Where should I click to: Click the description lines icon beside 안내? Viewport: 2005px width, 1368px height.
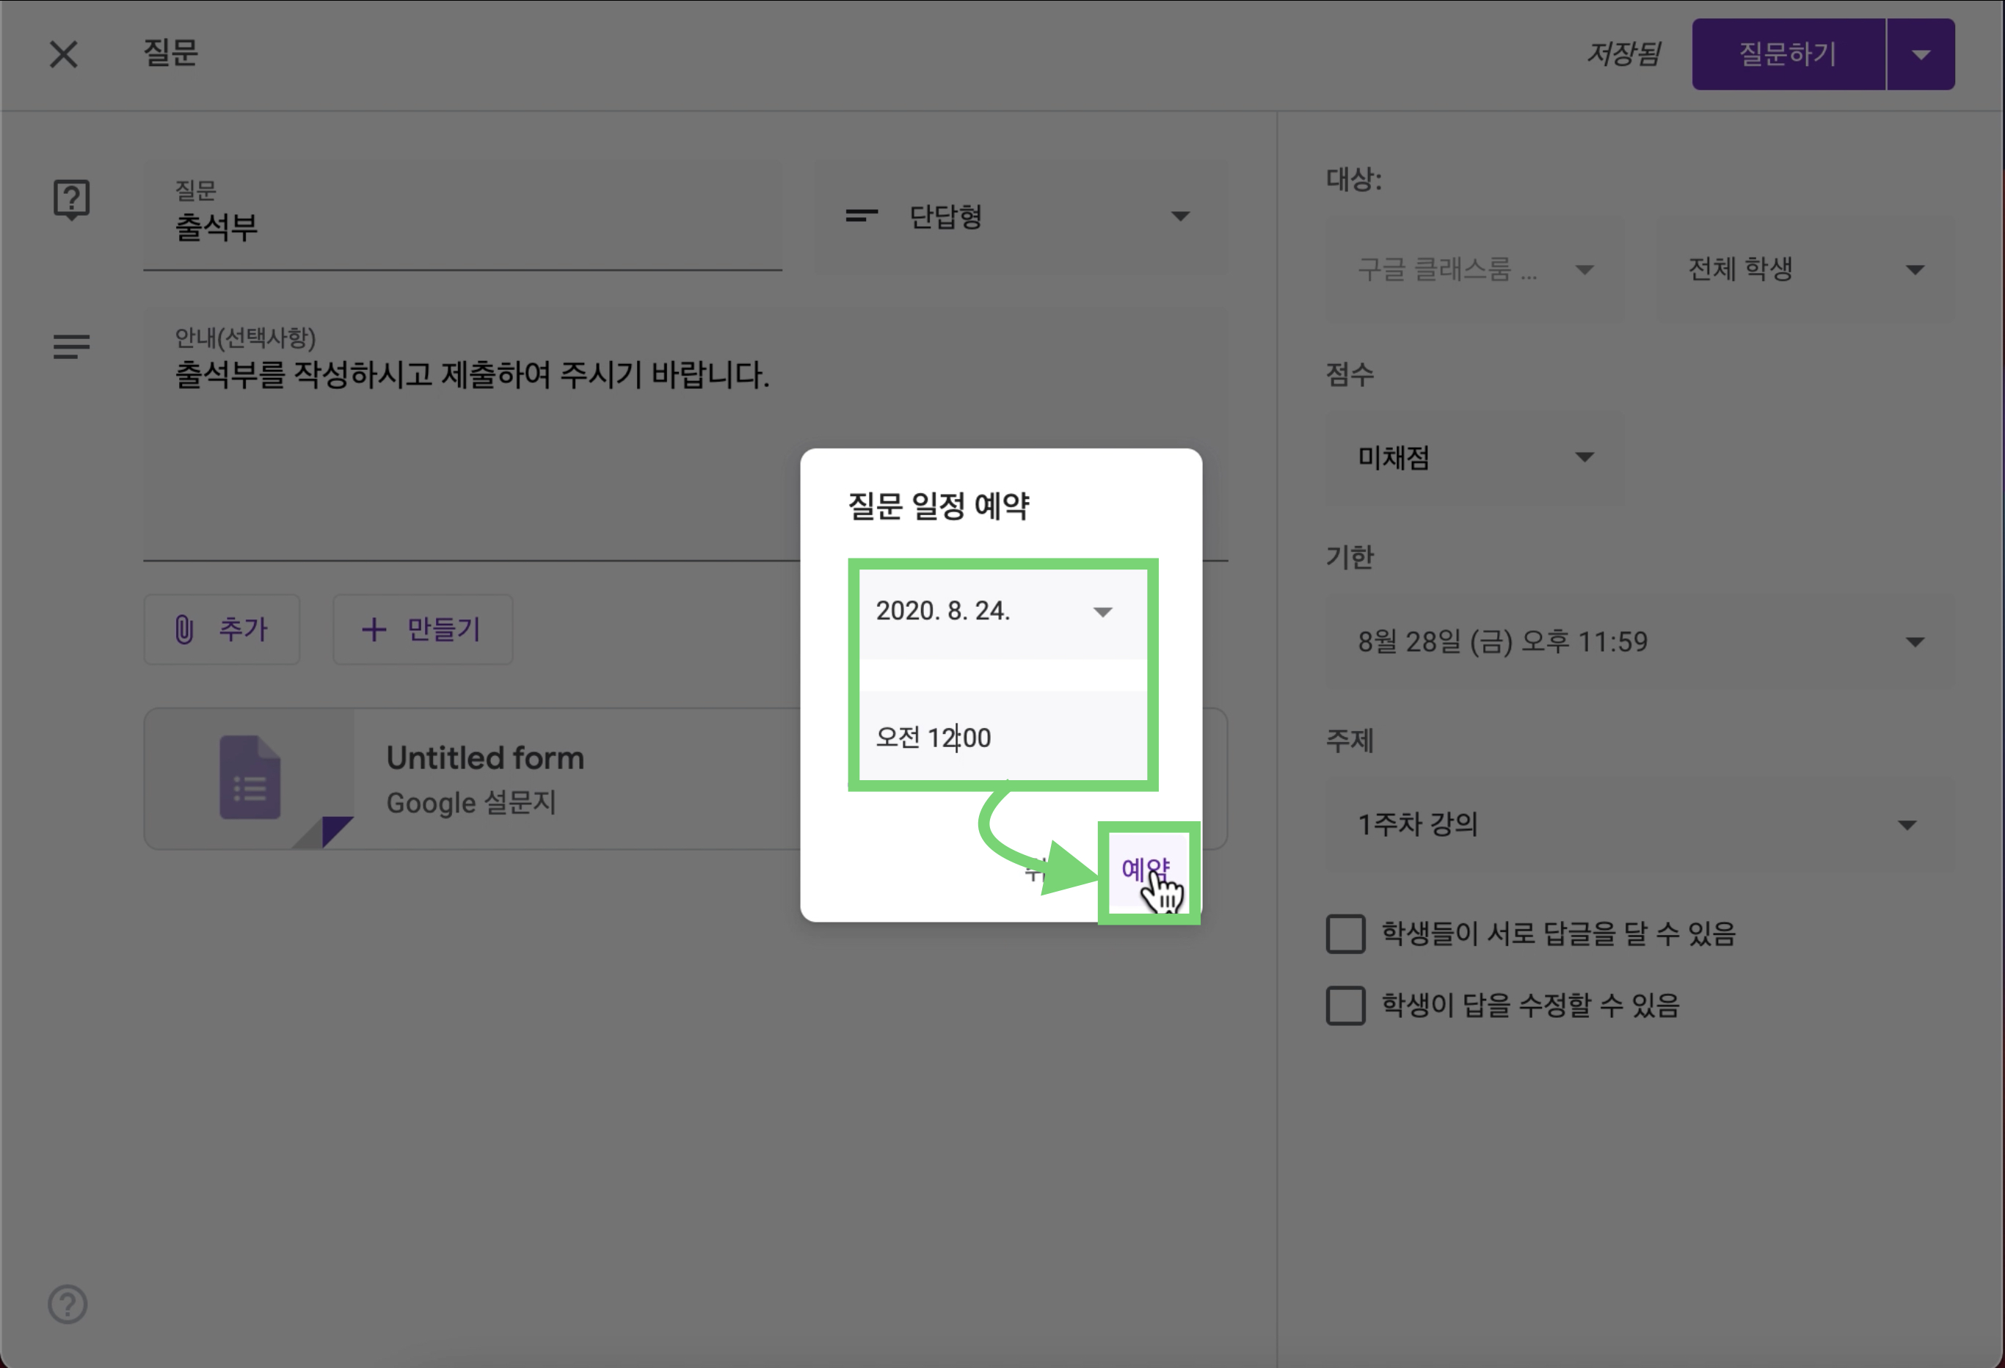point(72,346)
